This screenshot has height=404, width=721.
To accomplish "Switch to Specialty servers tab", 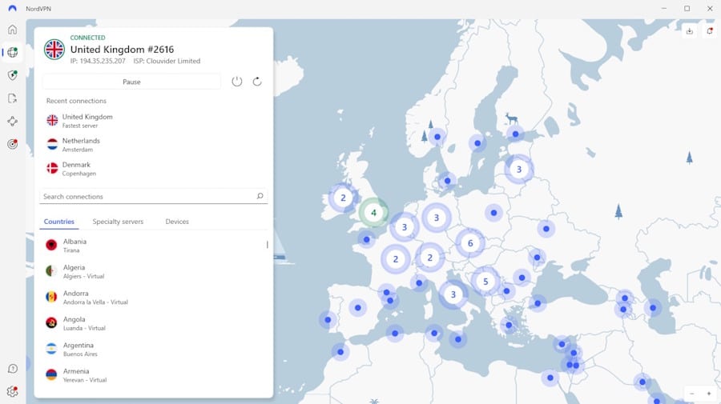I will tap(118, 222).
